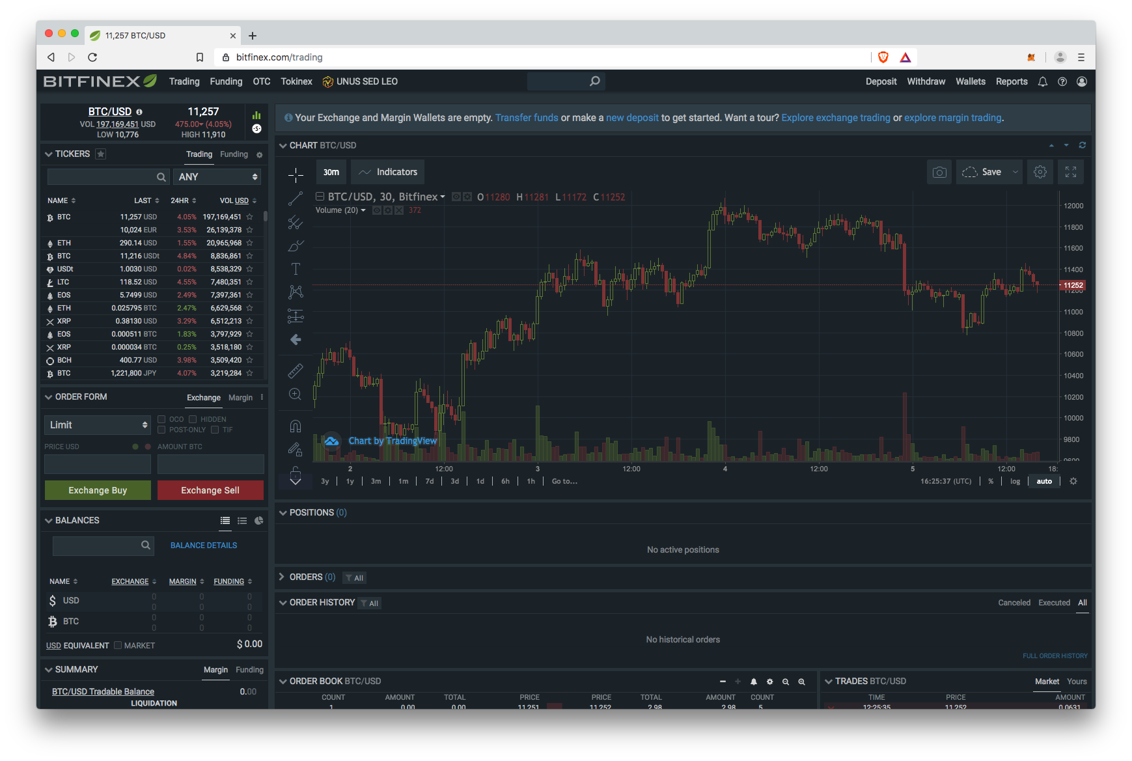Toggle log scale on chart

pyautogui.click(x=1015, y=481)
